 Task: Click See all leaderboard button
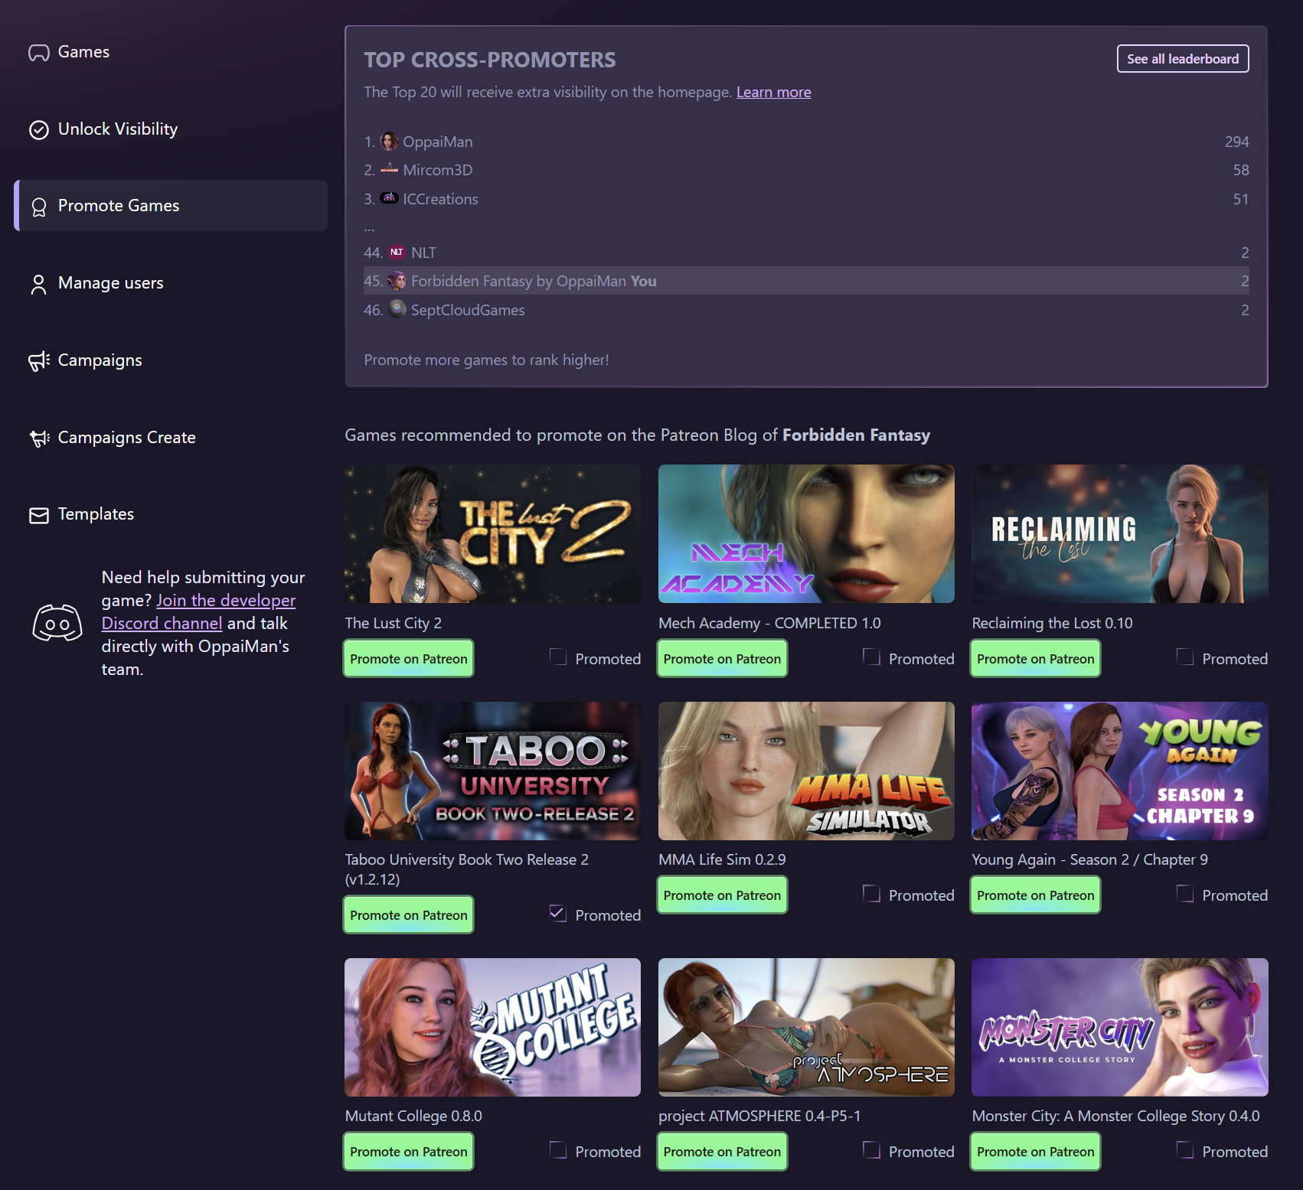tap(1183, 59)
